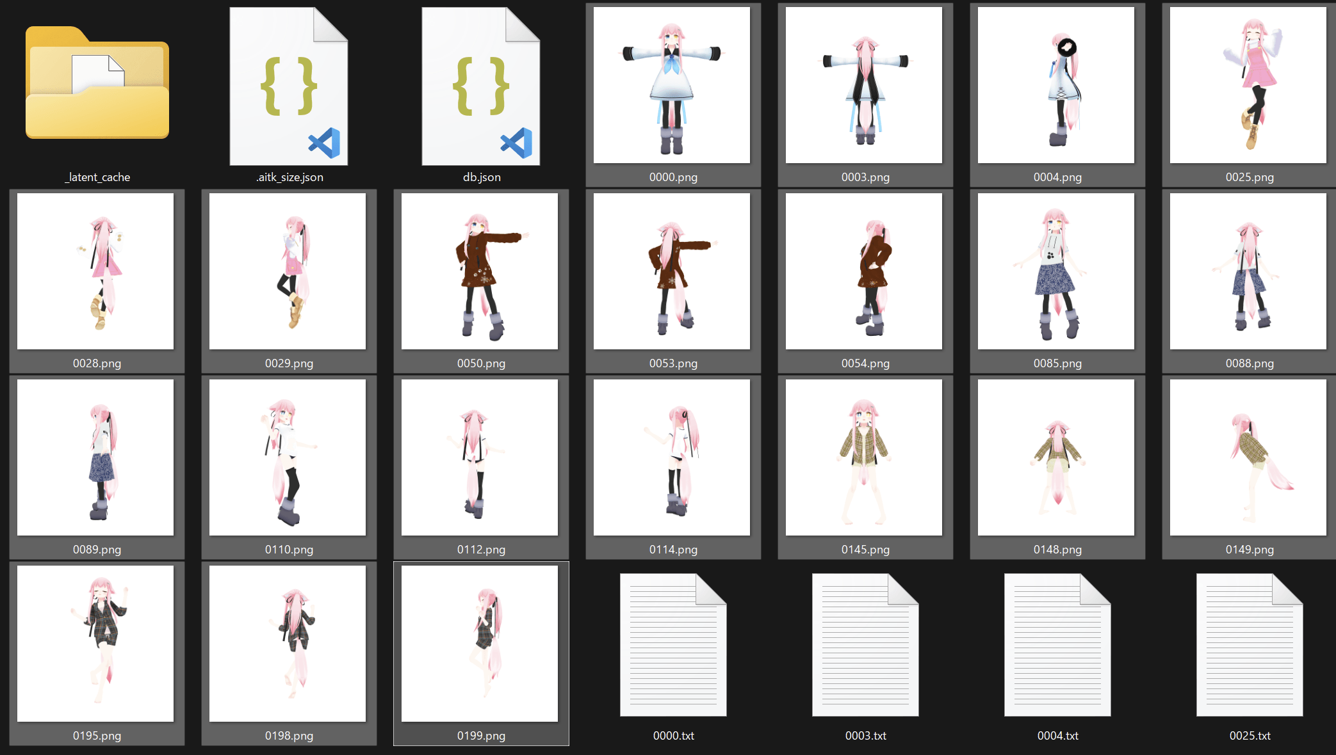Select the 0025.txt document icon
The width and height of the screenshot is (1336, 755).
coord(1250,644)
